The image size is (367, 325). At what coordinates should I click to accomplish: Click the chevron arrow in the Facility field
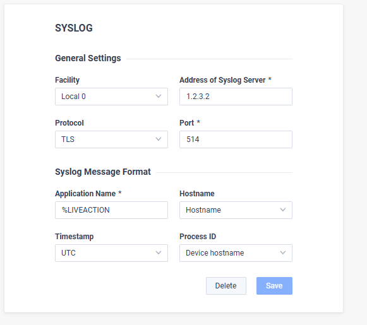pyautogui.click(x=159, y=97)
